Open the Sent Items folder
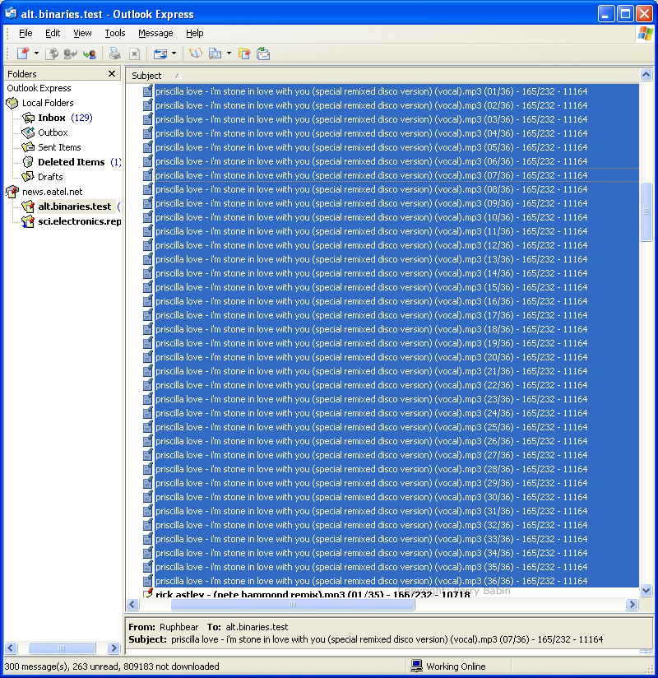Screen dimensions: 658x678 coord(59,147)
